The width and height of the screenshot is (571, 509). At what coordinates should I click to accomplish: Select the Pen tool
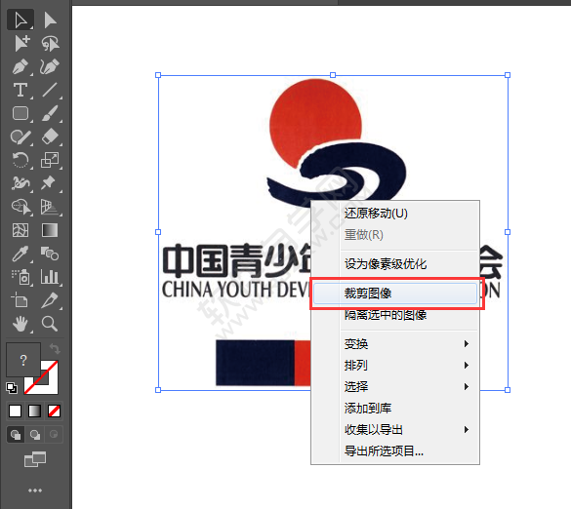[20, 66]
